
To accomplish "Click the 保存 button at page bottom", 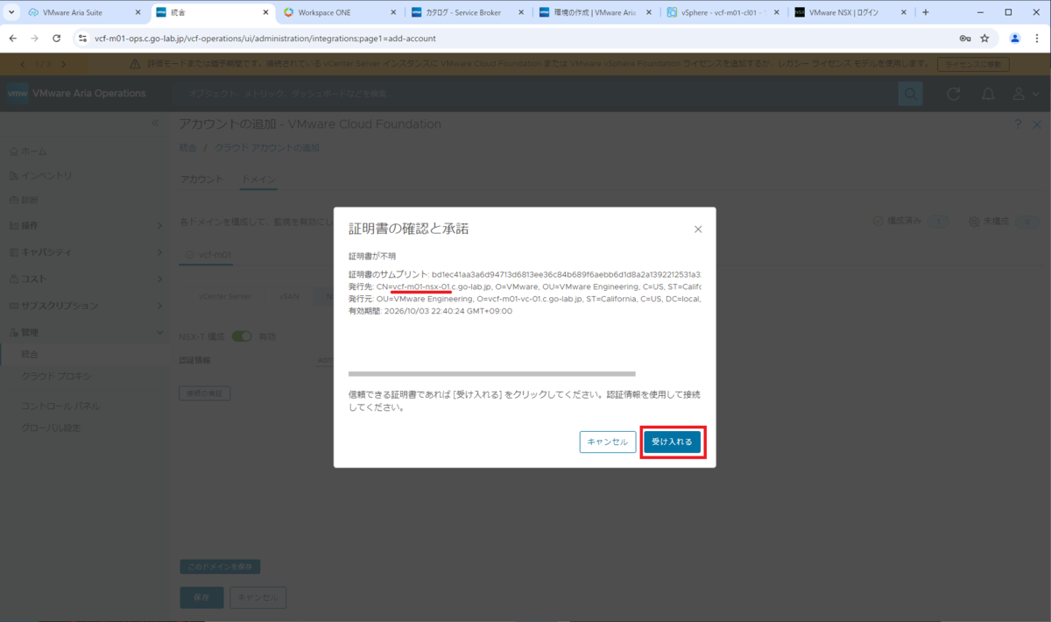I will tap(201, 597).
